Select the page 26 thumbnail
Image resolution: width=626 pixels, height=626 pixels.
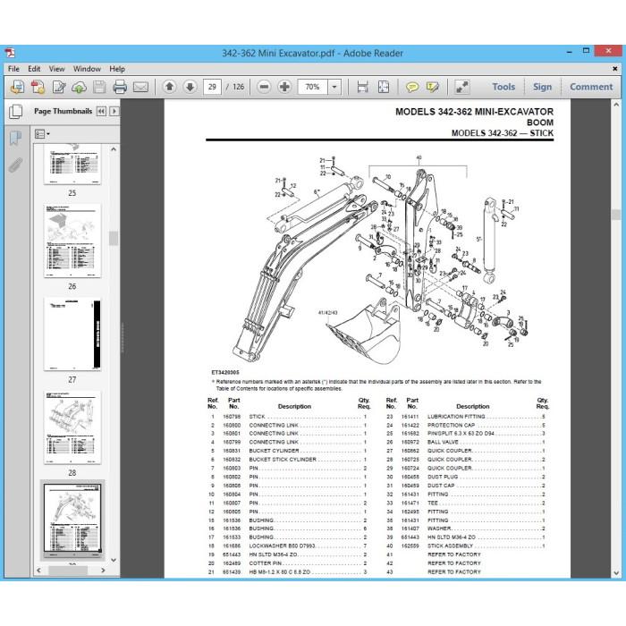72,241
